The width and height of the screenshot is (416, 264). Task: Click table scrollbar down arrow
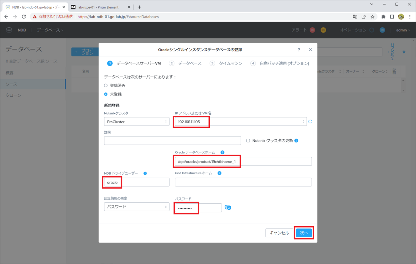pyautogui.click(x=403, y=90)
